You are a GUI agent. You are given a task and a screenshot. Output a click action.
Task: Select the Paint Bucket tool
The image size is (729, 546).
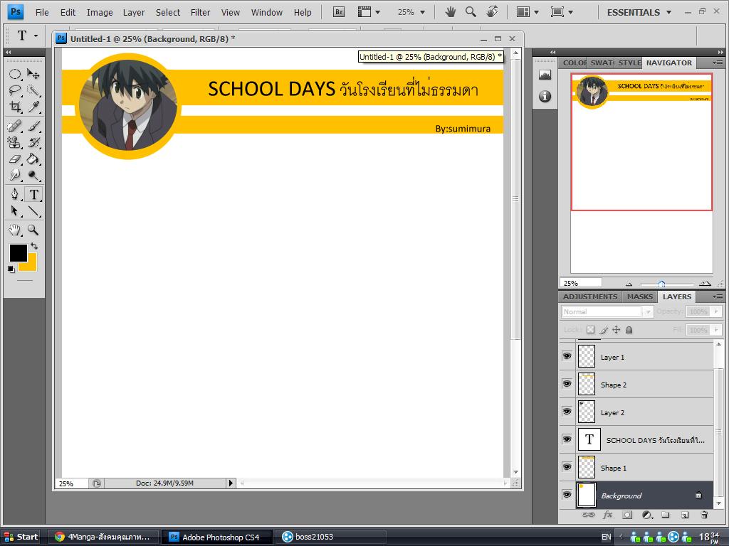[x=33, y=159]
